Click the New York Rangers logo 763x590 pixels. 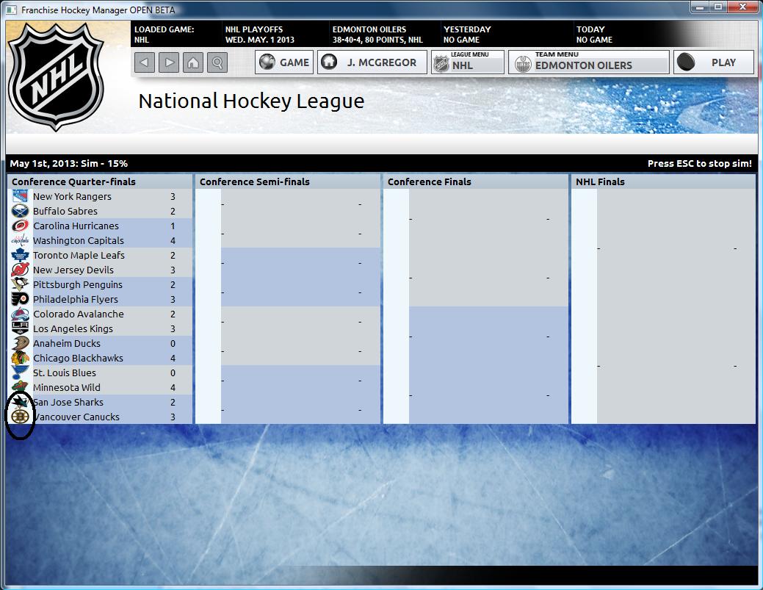pyautogui.click(x=20, y=196)
